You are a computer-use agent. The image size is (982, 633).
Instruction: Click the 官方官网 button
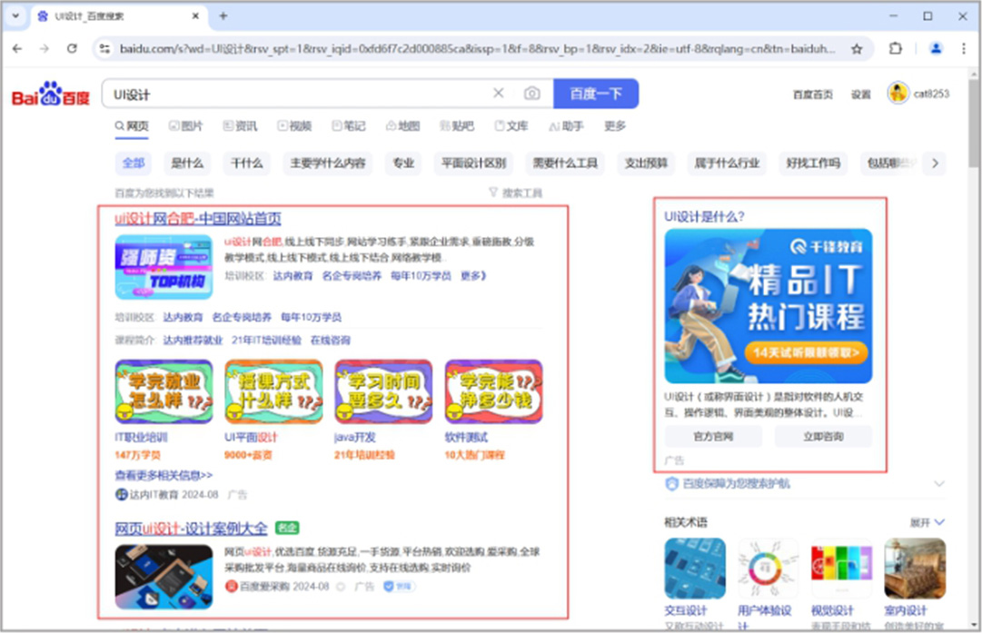(x=713, y=437)
